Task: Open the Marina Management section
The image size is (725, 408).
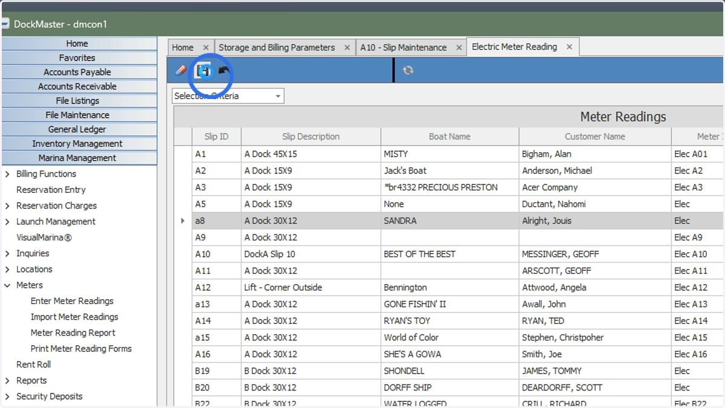Action: click(79, 158)
